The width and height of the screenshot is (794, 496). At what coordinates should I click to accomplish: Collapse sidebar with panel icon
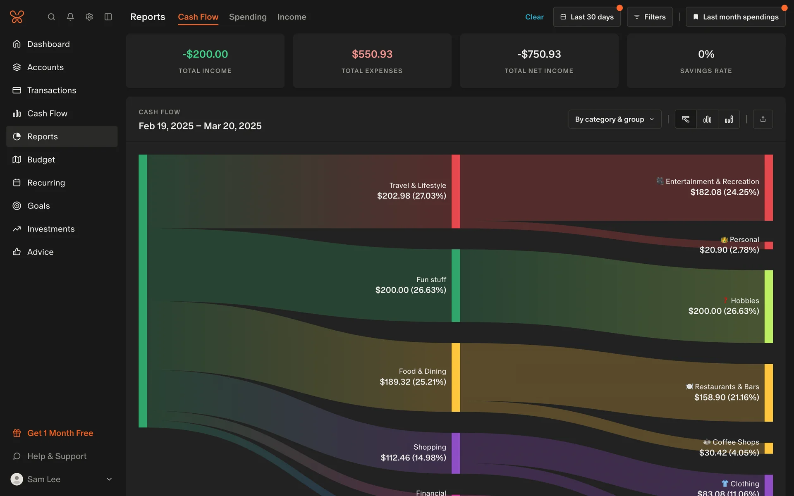(108, 17)
